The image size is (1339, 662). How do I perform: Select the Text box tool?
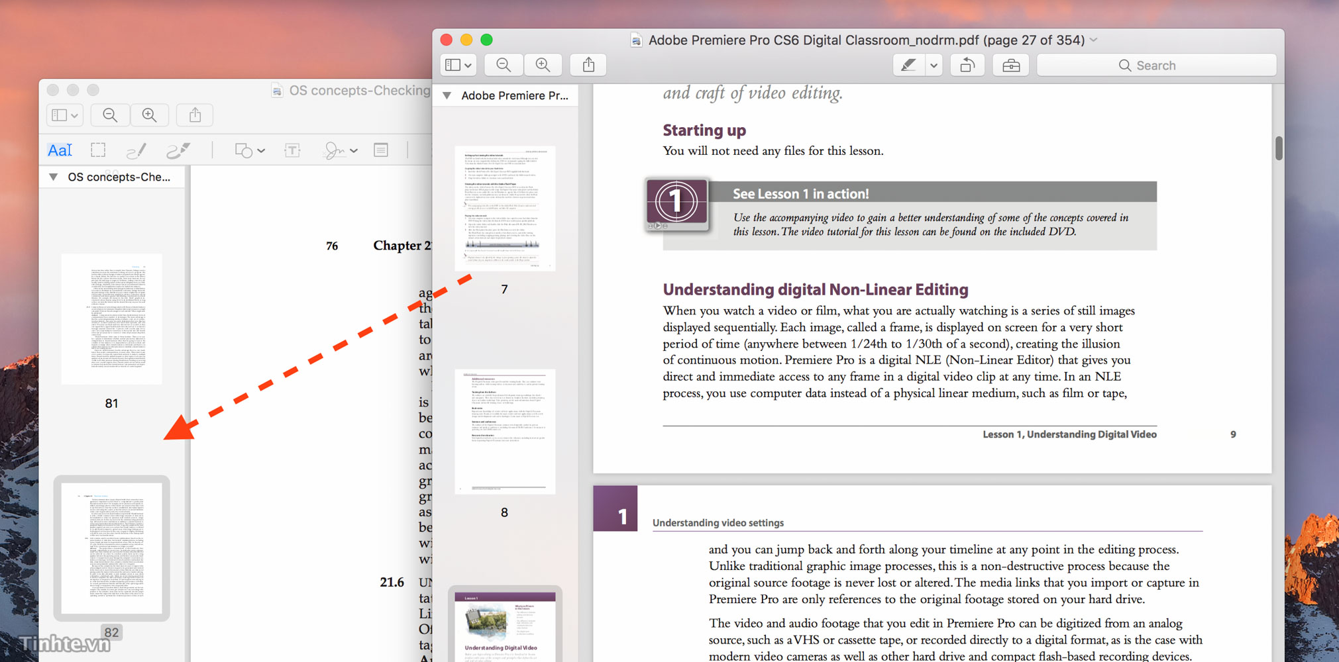pos(292,150)
